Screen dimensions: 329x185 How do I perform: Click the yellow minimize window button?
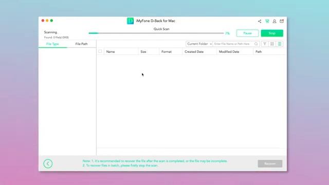[x=47, y=21]
